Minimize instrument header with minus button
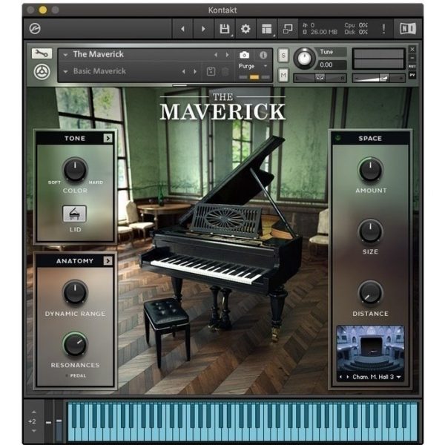Image resolution: width=445 pixels, height=445 pixels. tap(412, 58)
